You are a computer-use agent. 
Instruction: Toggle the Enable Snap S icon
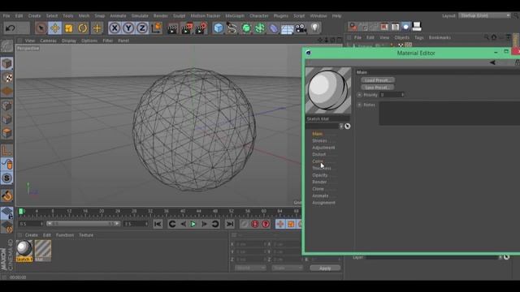tap(6, 178)
